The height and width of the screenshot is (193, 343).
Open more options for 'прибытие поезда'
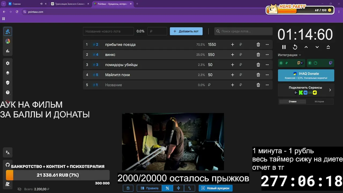point(267,44)
